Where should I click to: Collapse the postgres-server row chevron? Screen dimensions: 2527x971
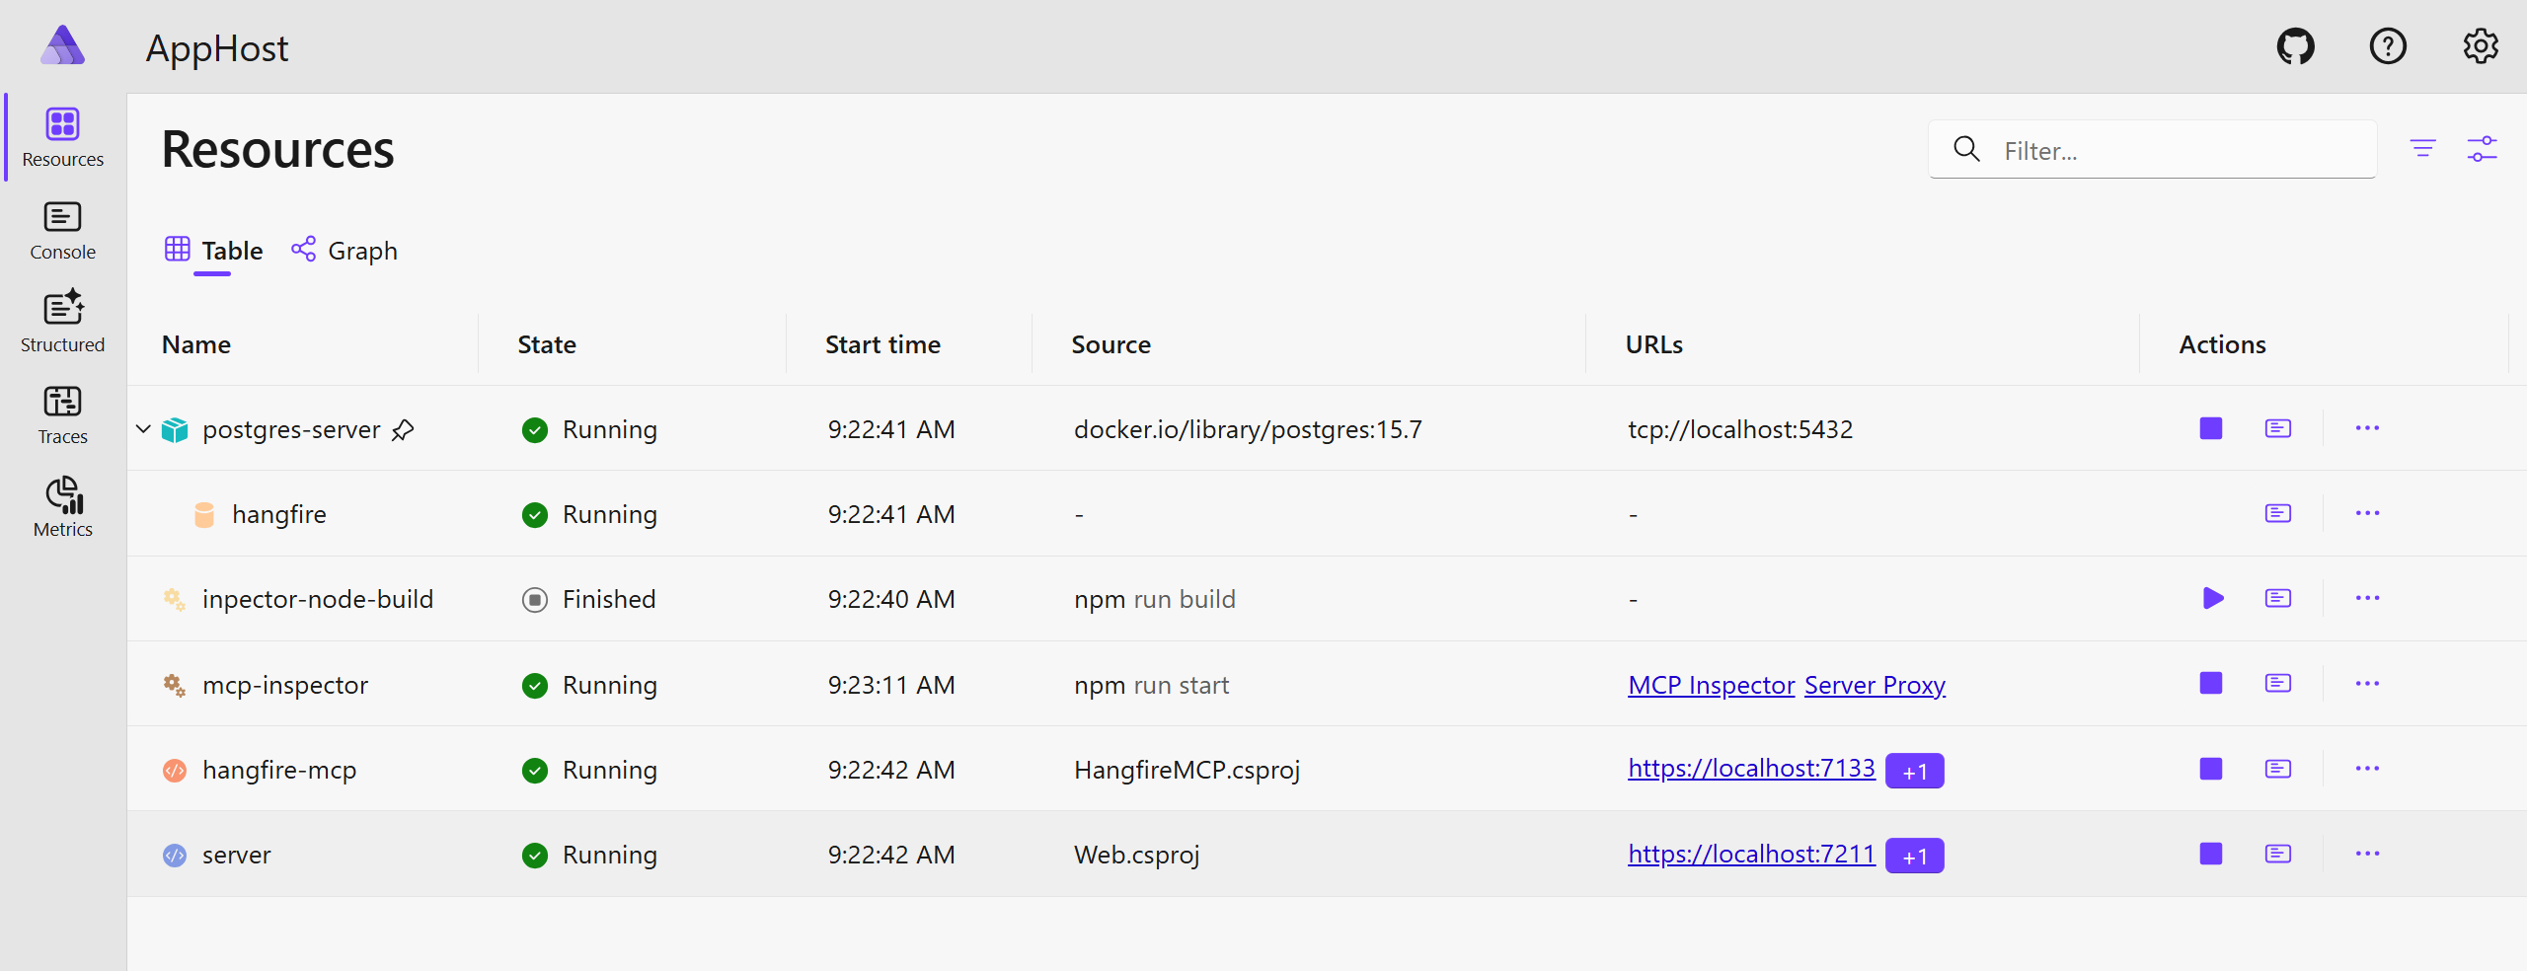[143, 428]
